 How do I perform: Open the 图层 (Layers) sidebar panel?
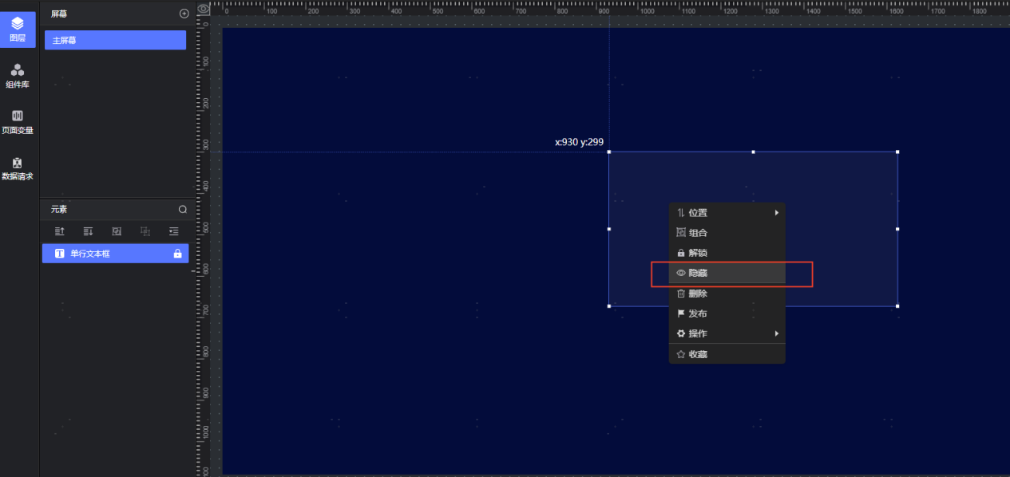[18, 29]
